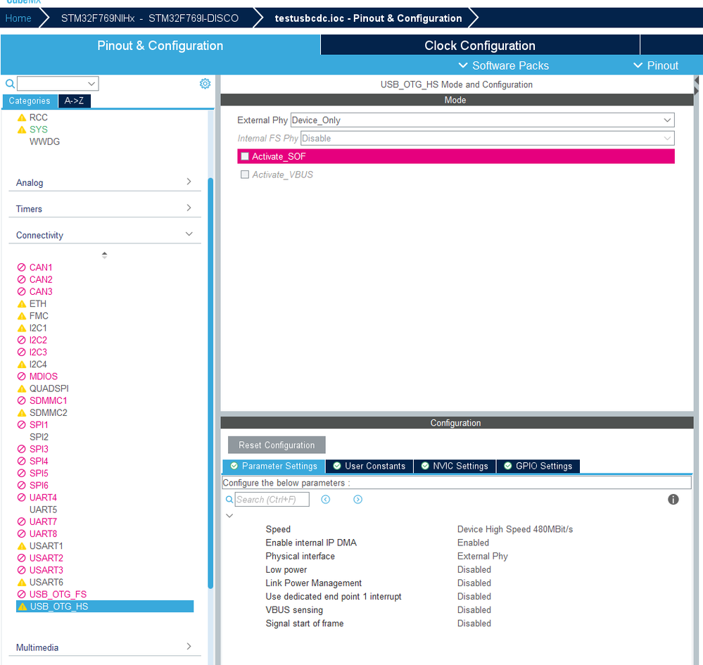Enable the Activate_SOF checkbox
This screenshot has width=703, height=665.
tap(245, 156)
